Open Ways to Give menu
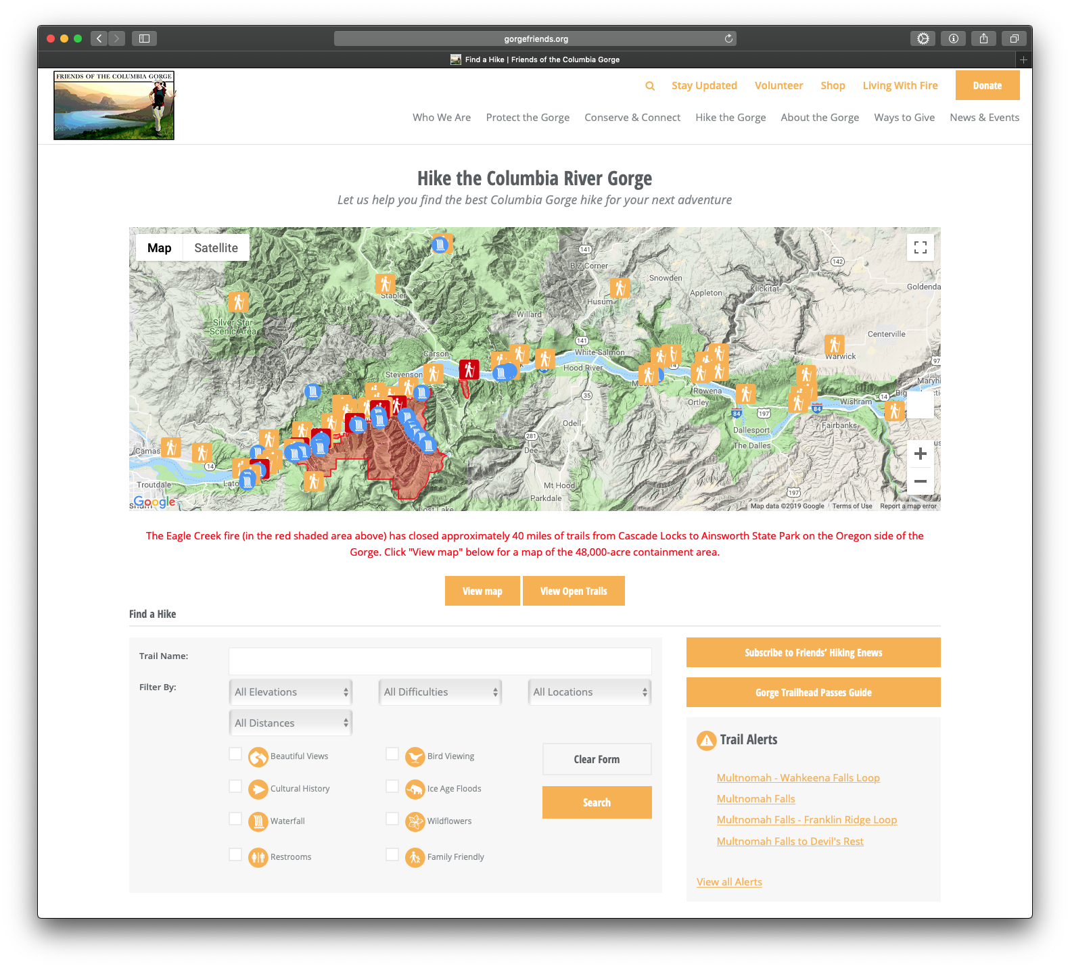1070x968 pixels. point(904,118)
